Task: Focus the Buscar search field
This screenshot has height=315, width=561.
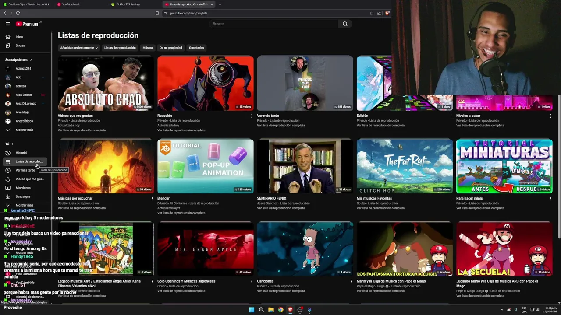Action: pyautogui.click(x=274, y=24)
